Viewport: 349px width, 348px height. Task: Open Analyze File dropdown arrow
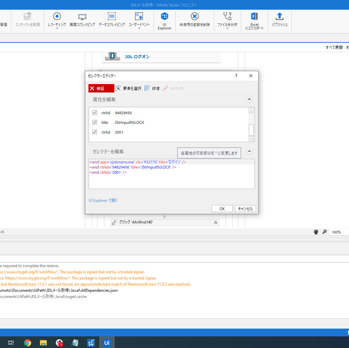point(227,28)
